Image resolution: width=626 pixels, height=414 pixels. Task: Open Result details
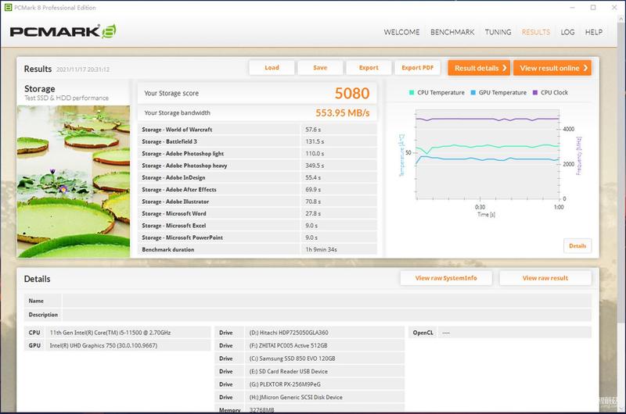tap(479, 68)
